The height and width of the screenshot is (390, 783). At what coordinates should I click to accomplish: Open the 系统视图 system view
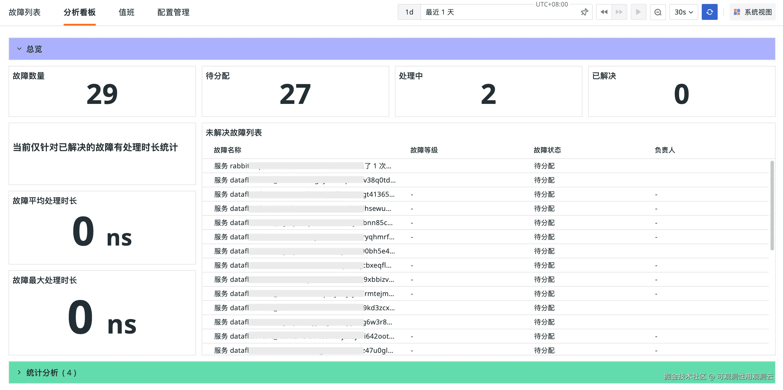(753, 12)
